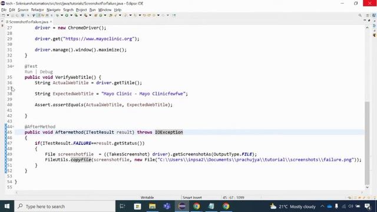Image resolution: width=377 pixels, height=212 pixels.
Task: Expand the Run launch dropdown arrow
Action: point(71,15)
